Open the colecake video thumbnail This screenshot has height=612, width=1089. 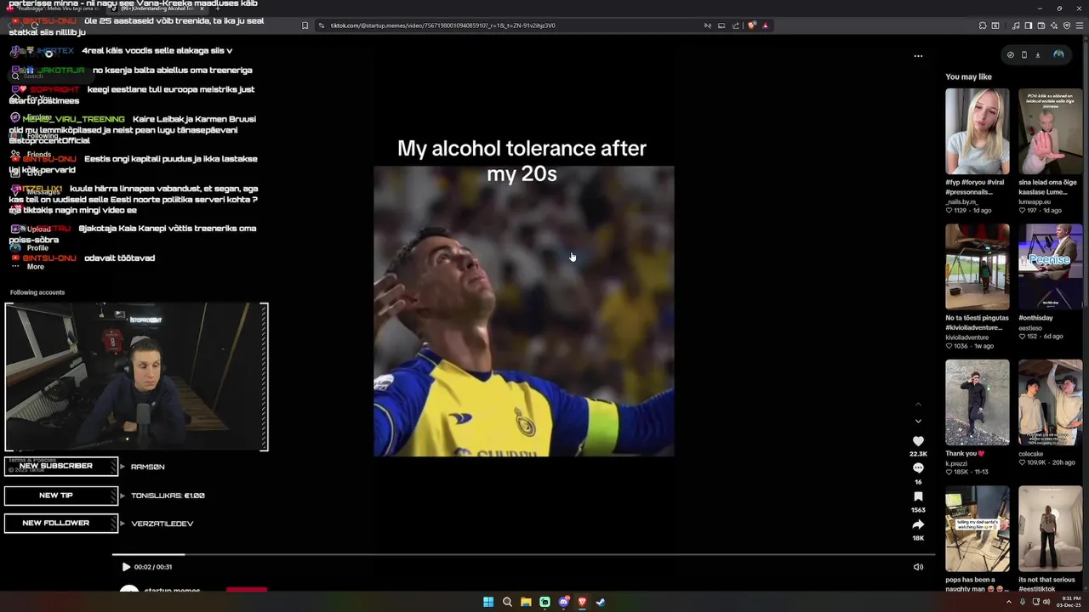pos(1051,402)
